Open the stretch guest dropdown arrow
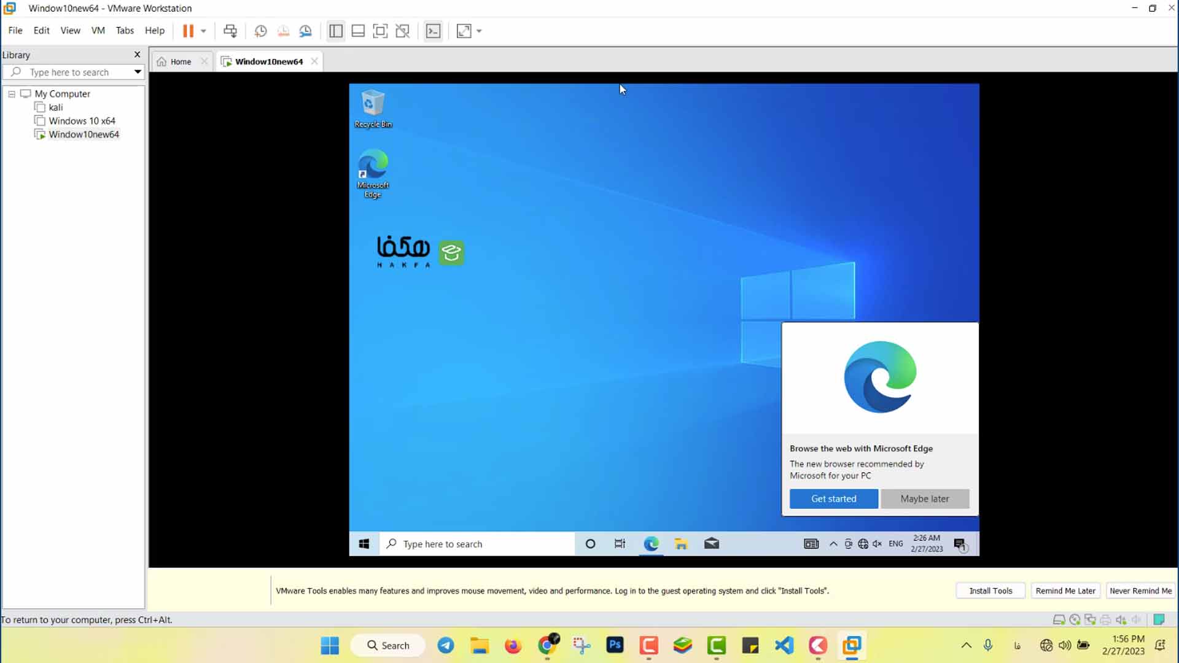This screenshot has height=663, width=1179. click(479, 31)
